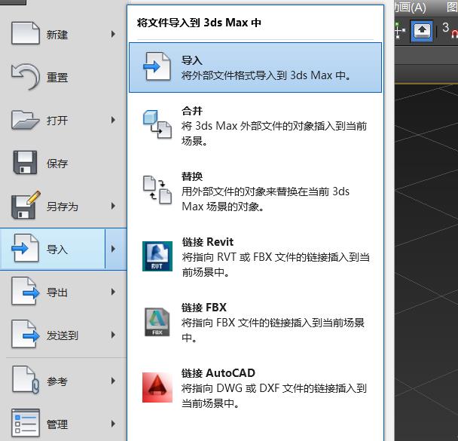Click description 将外部文件格式导入到 3ds Max 中
This screenshot has height=441, width=458.
pyautogui.click(x=266, y=75)
